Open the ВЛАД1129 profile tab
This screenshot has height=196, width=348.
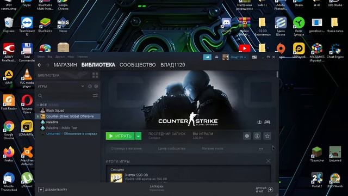pos(173,65)
